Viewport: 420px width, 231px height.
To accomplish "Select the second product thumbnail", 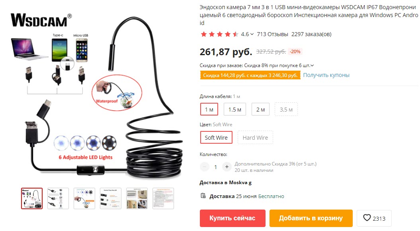I will coord(58,198).
